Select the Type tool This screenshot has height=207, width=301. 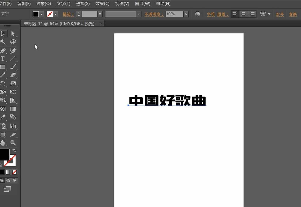coord(3,59)
